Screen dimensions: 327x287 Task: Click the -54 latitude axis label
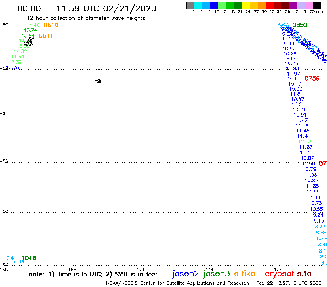[4, 113]
